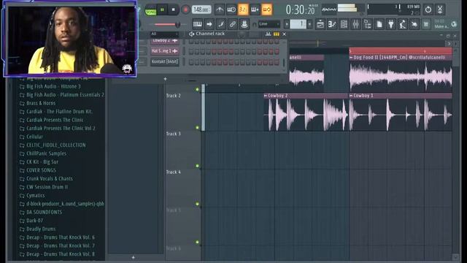Screen dimensions: 467x263
Task: Toggle the yellow step view icon
Action: coord(277,34)
